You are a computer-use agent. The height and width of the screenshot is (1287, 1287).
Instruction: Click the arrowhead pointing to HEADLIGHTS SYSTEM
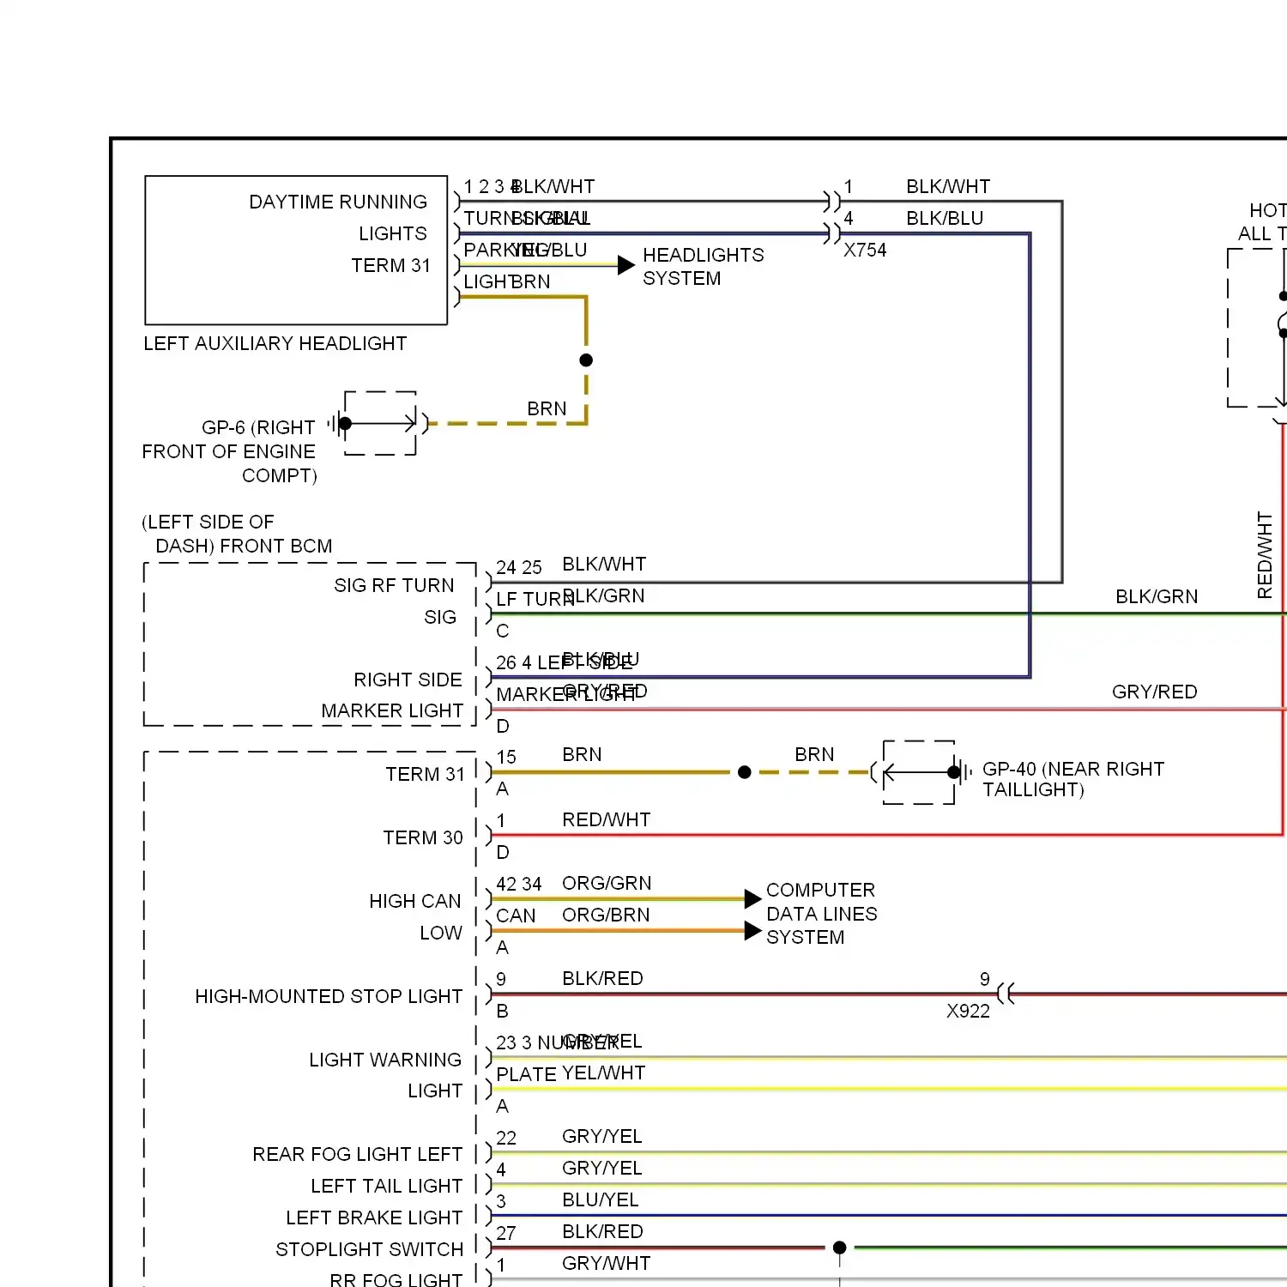626,265
